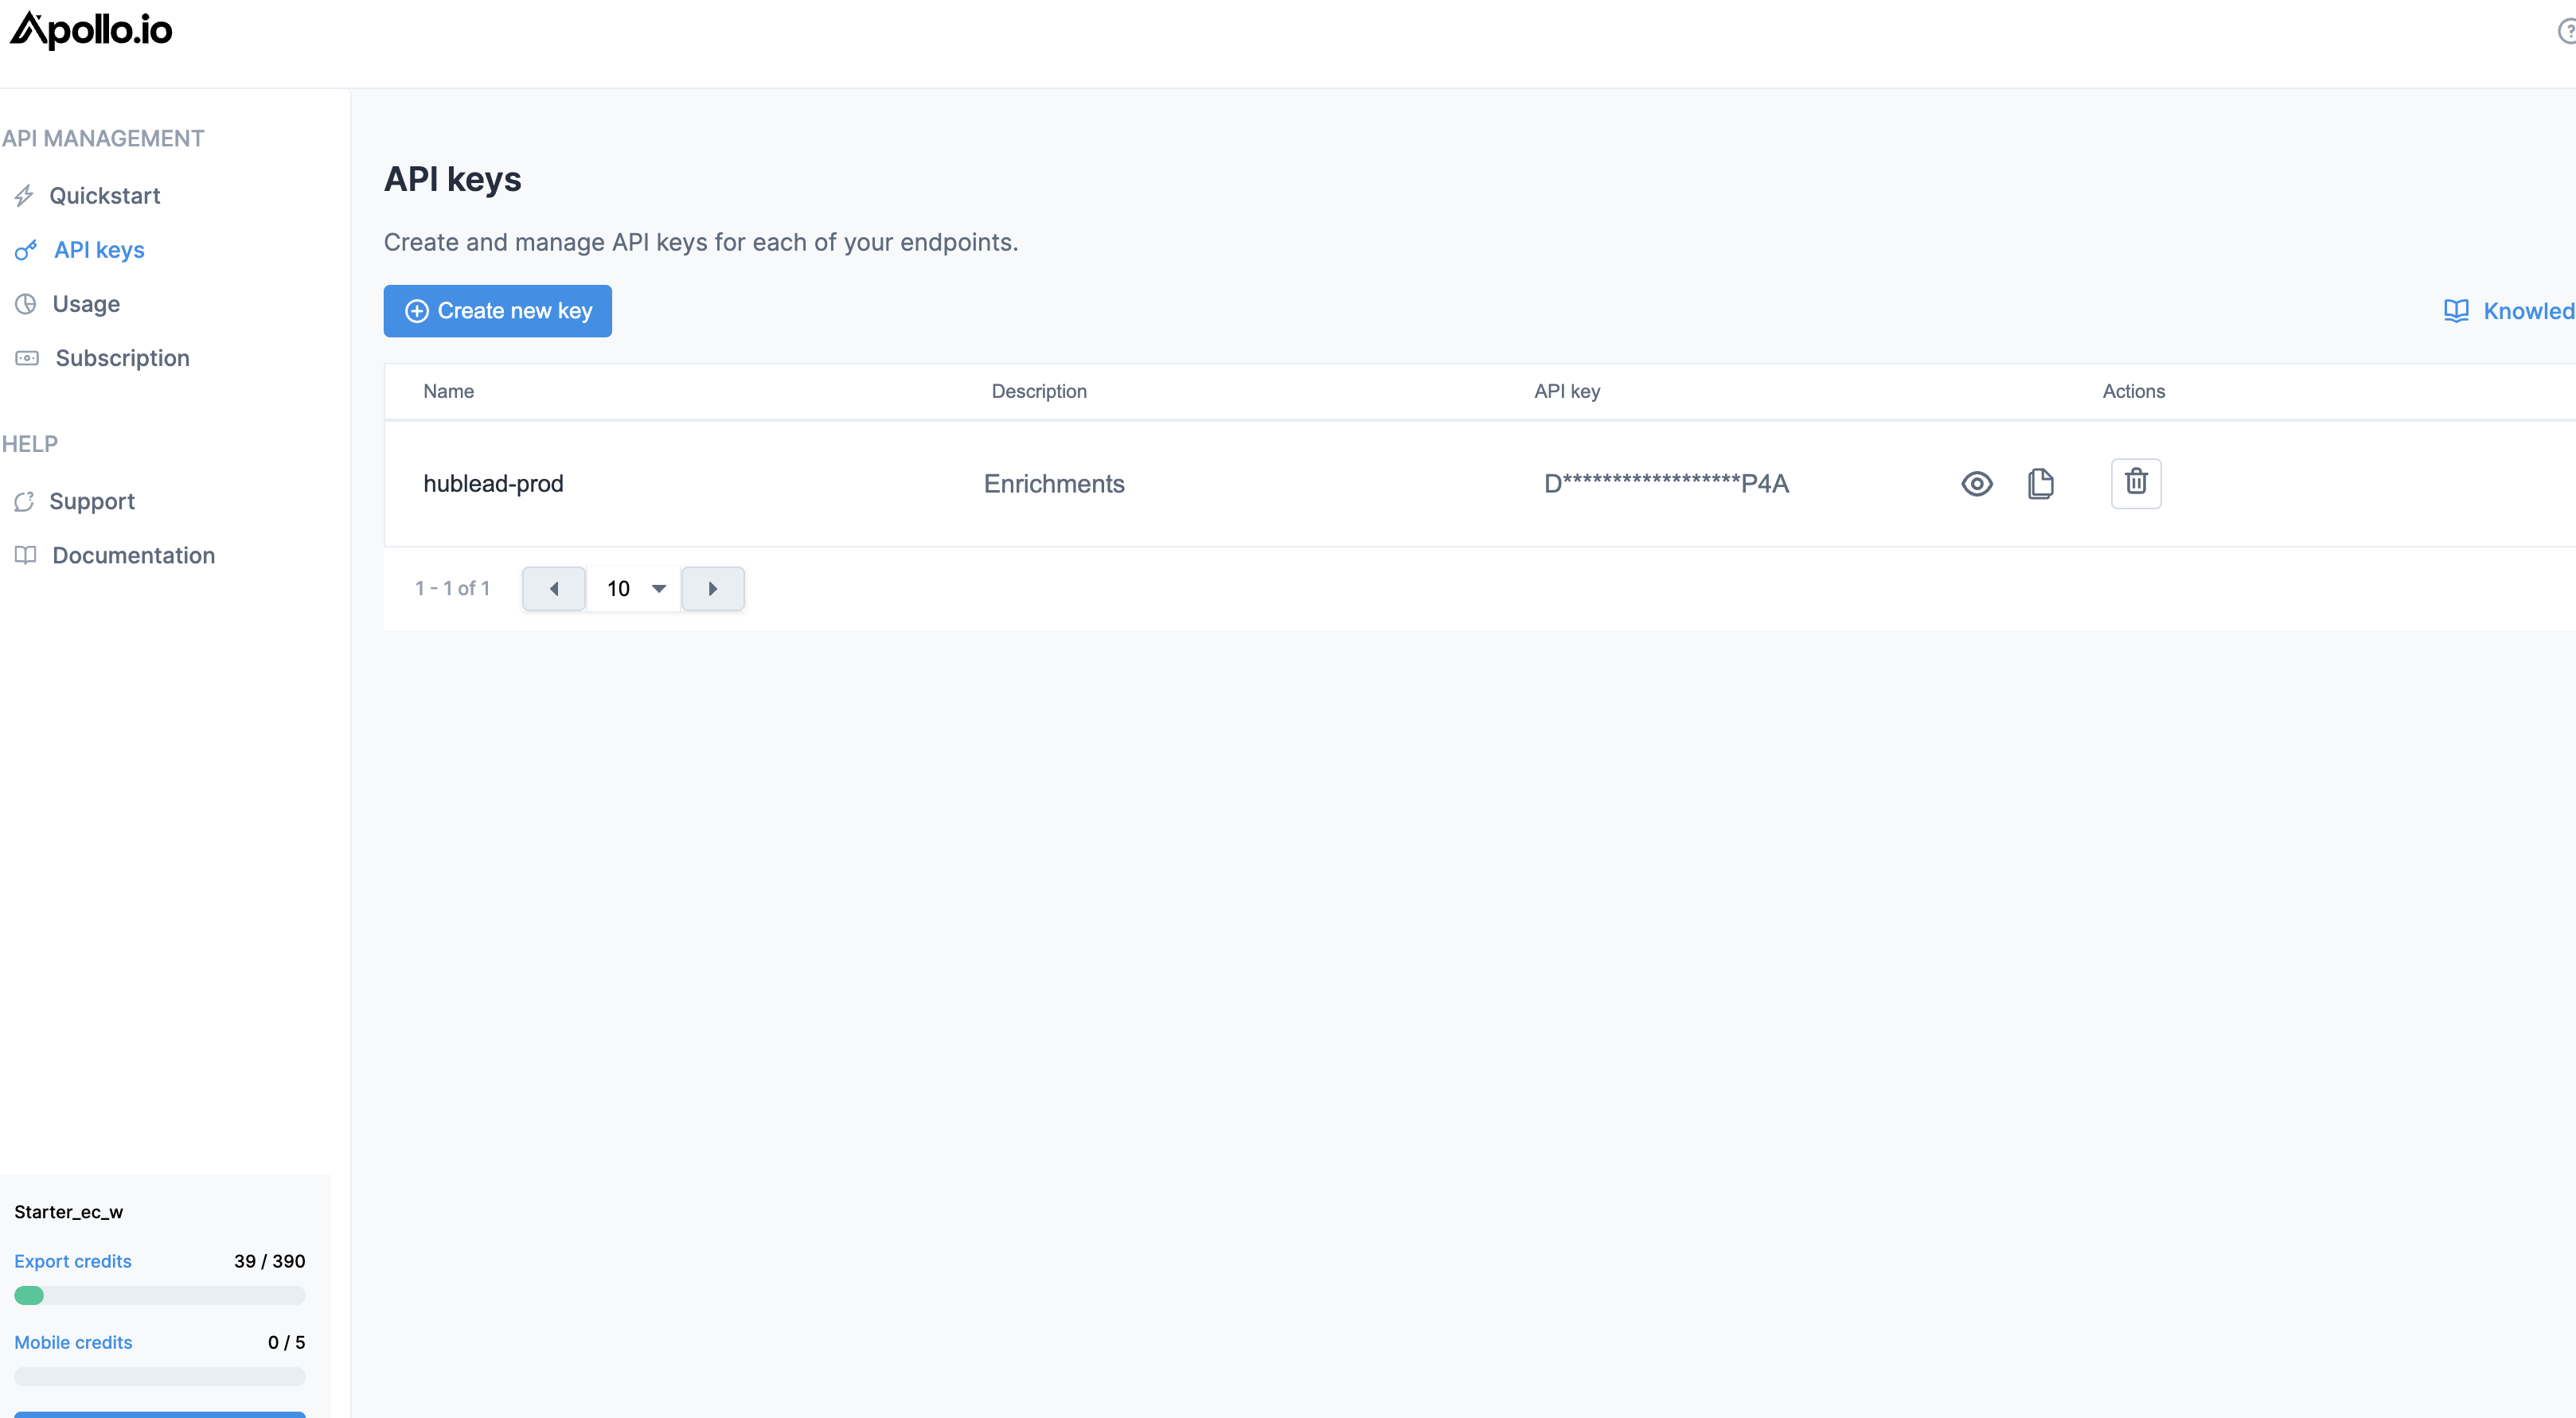Viewport: 2576px width, 1418px height.
Task: Reveal the masked hublead-prod API key
Action: [x=1976, y=483]
